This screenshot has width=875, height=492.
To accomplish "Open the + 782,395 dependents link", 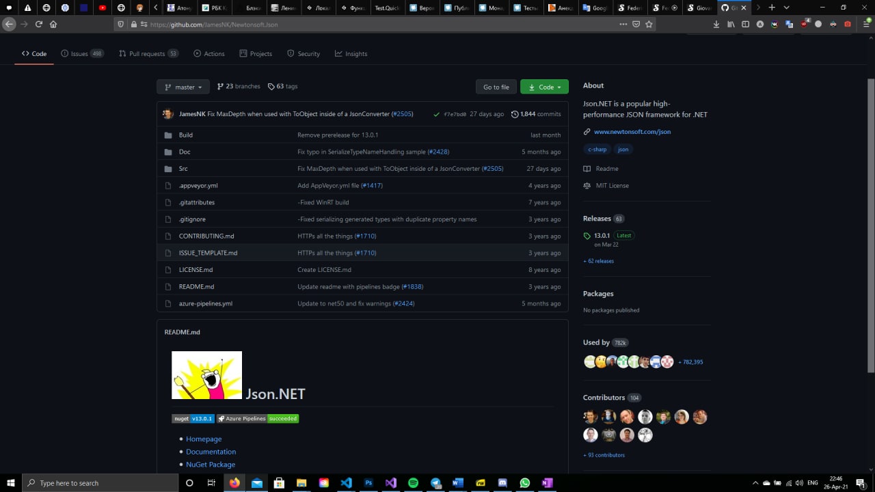I will [x=690, y=362].
